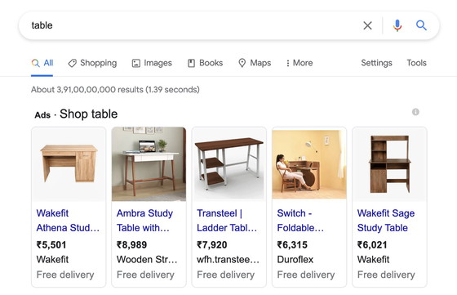Viewport: 457px width, 295px height.
Task: Click the Wakefit Sage Study Table image
Action: click(389, 164)
